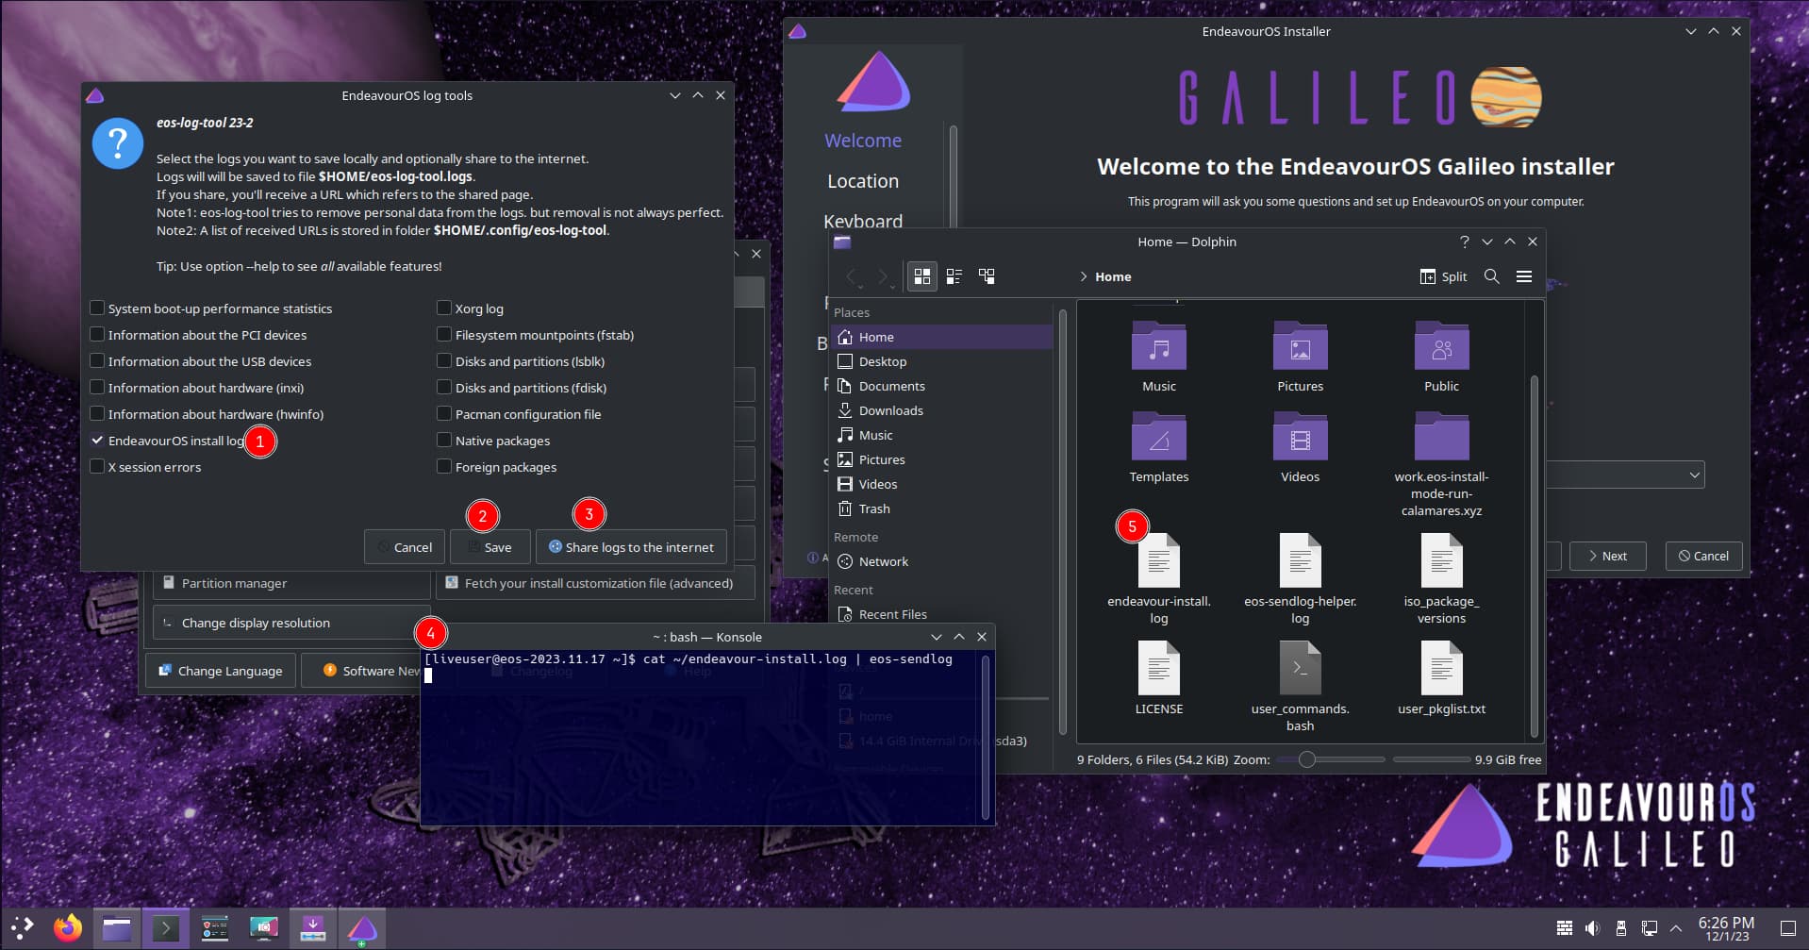Viewport: 1809px width, 950px height.
Task: Click the Konsole terminal input area
Action: click(x=700, y=737)
